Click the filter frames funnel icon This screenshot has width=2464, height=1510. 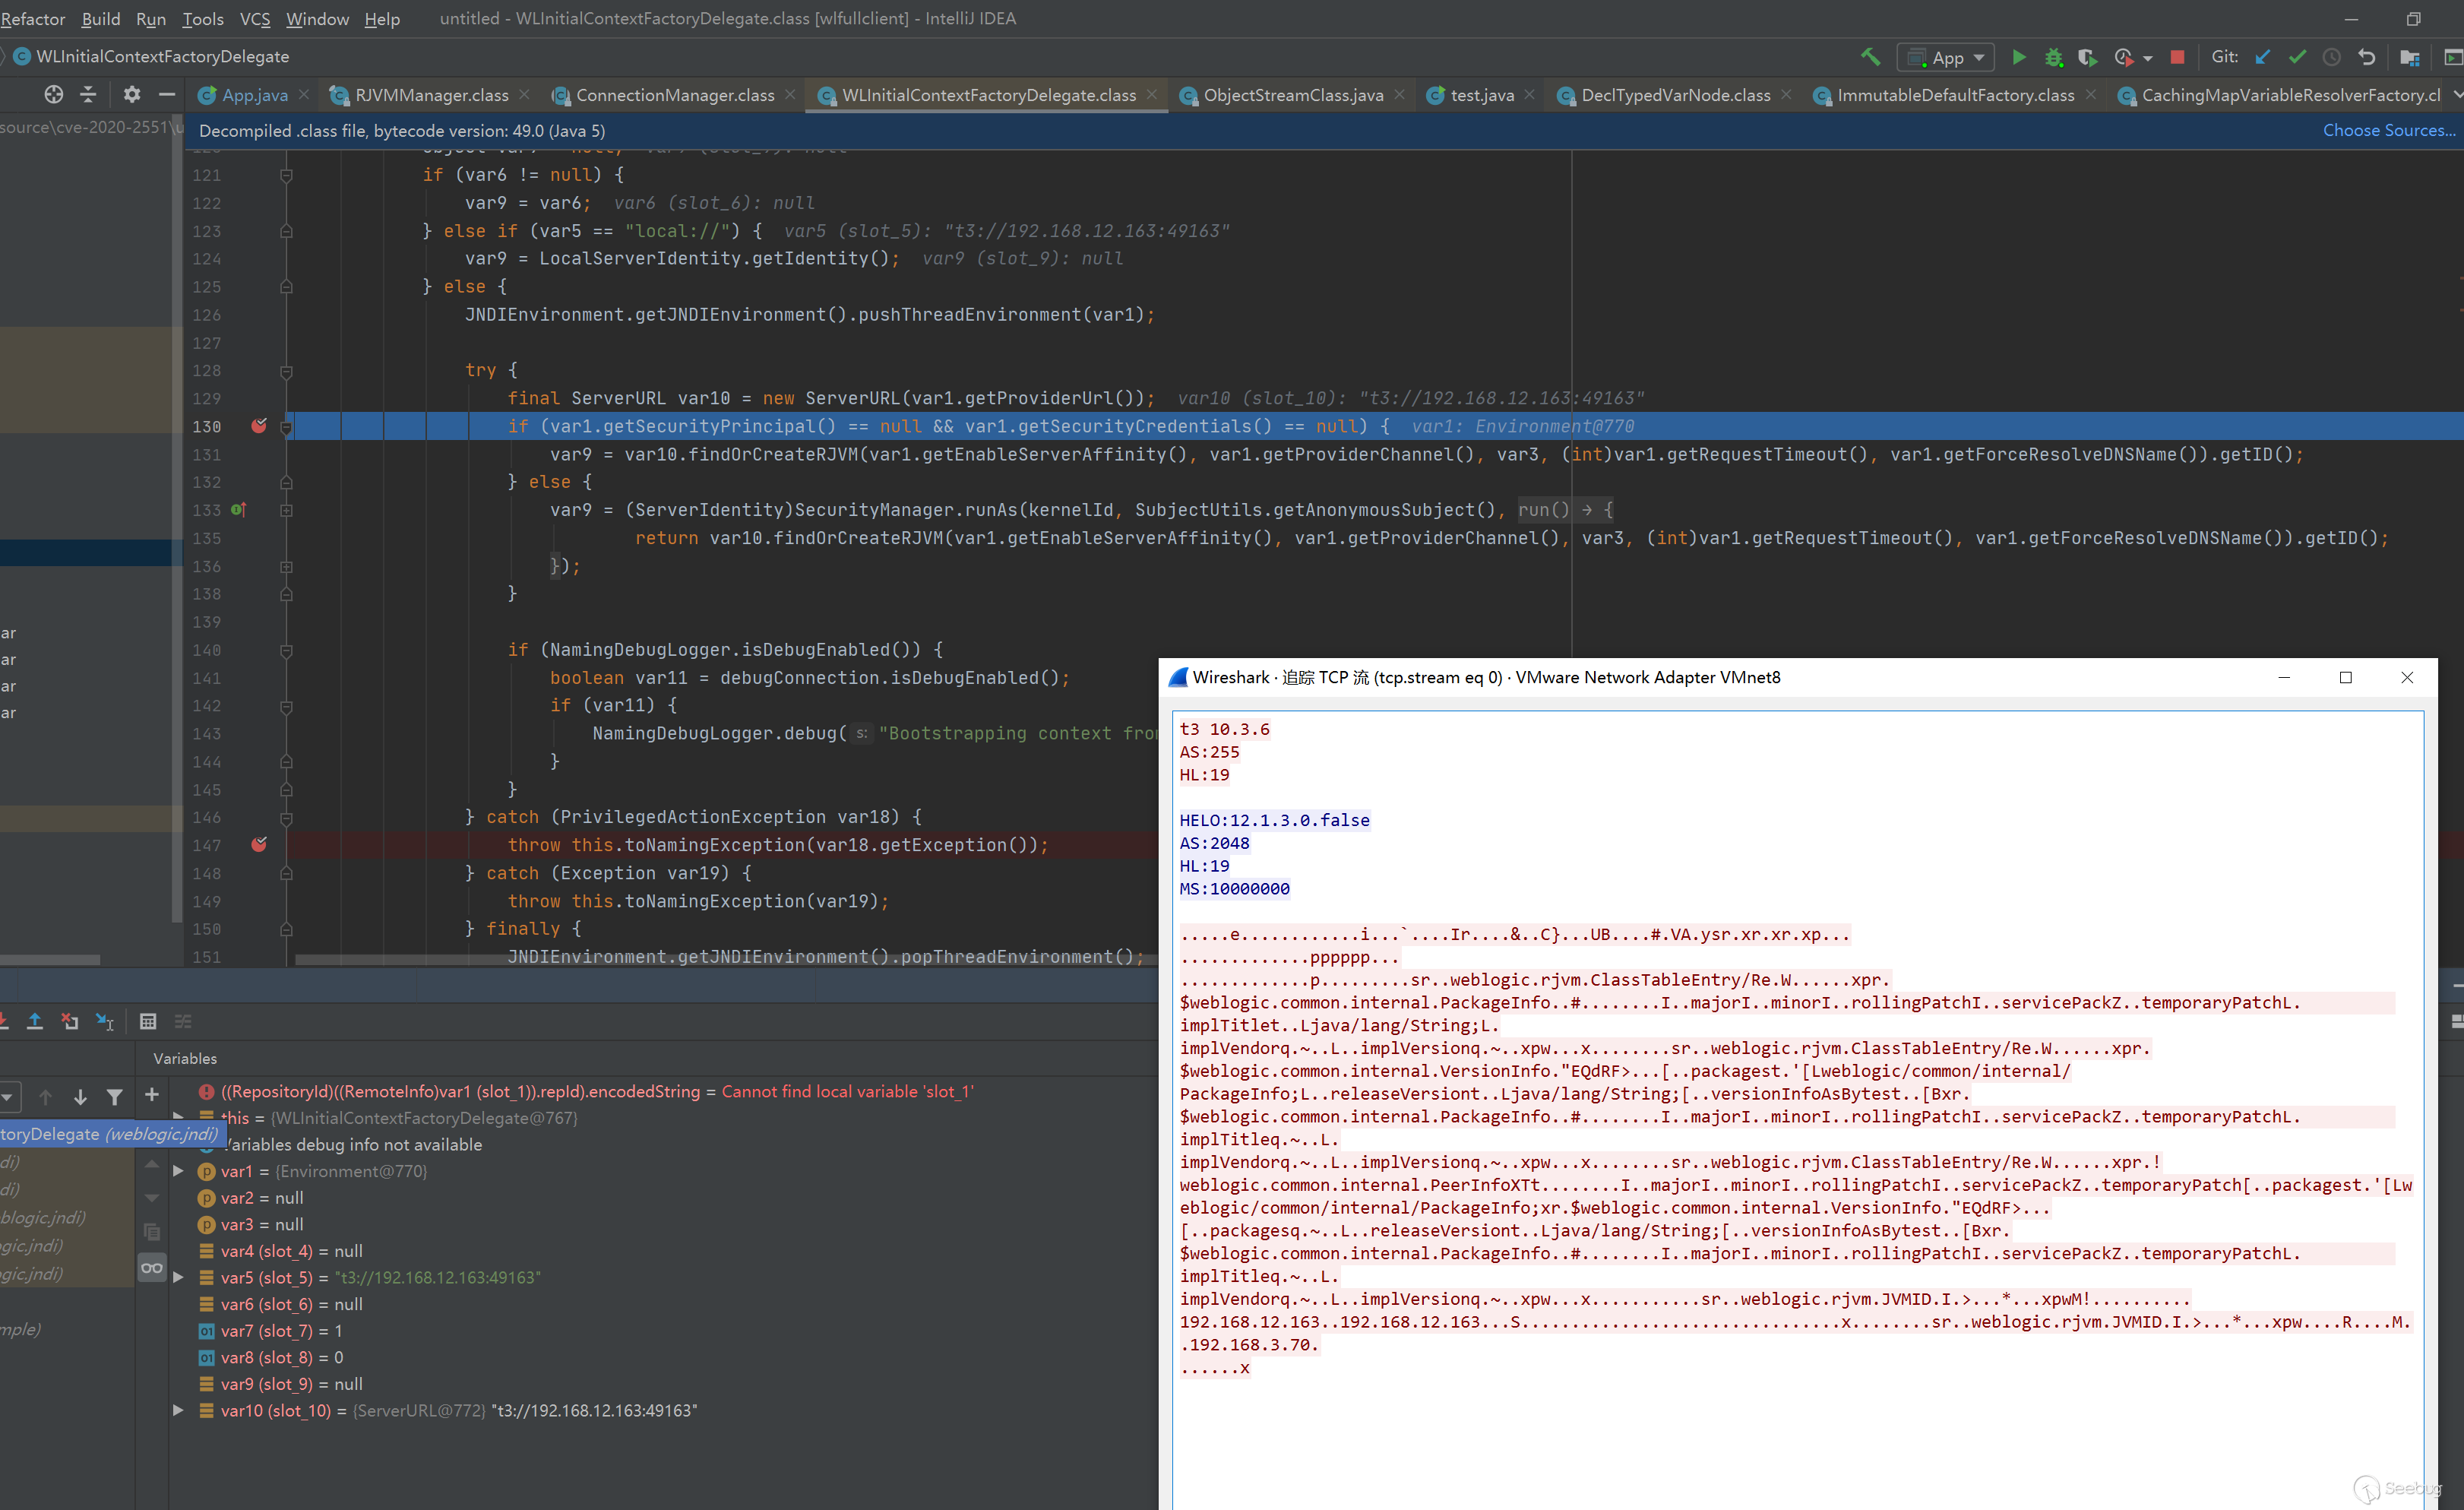(x=115, y=1097)
